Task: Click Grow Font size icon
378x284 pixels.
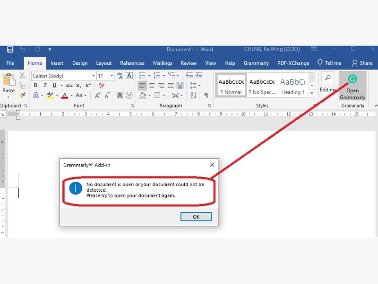Action: point(97,96)
